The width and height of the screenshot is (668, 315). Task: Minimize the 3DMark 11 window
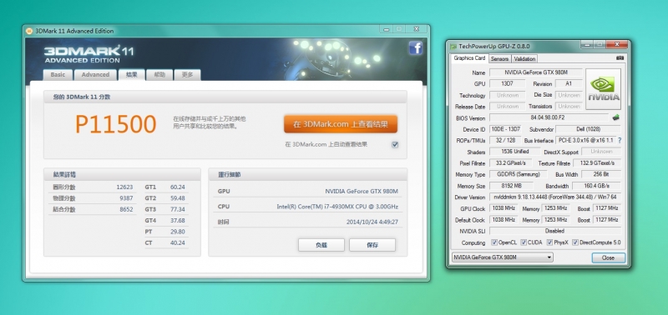(386, 29)
